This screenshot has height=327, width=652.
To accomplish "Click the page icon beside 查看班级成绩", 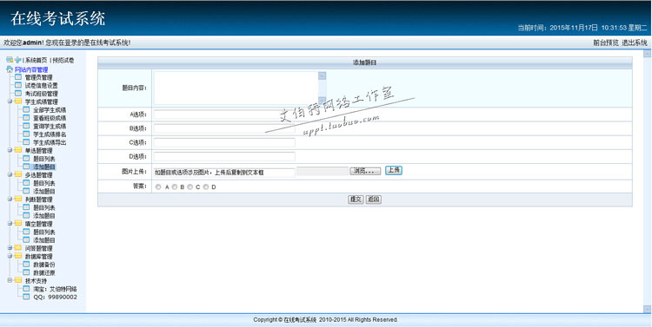I will (x=26, y=118).
